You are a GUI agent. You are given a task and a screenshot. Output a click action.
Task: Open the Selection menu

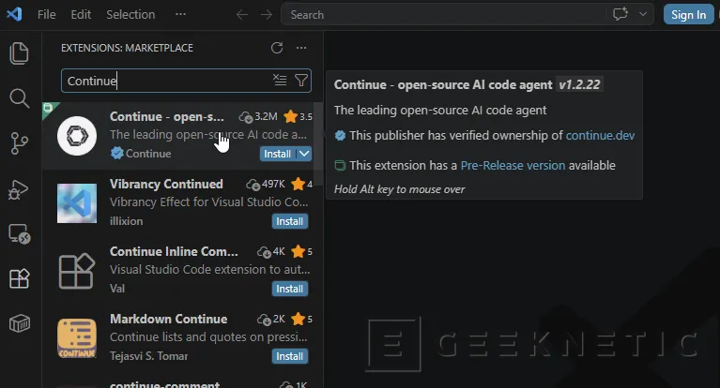click(x=130, y=15)
